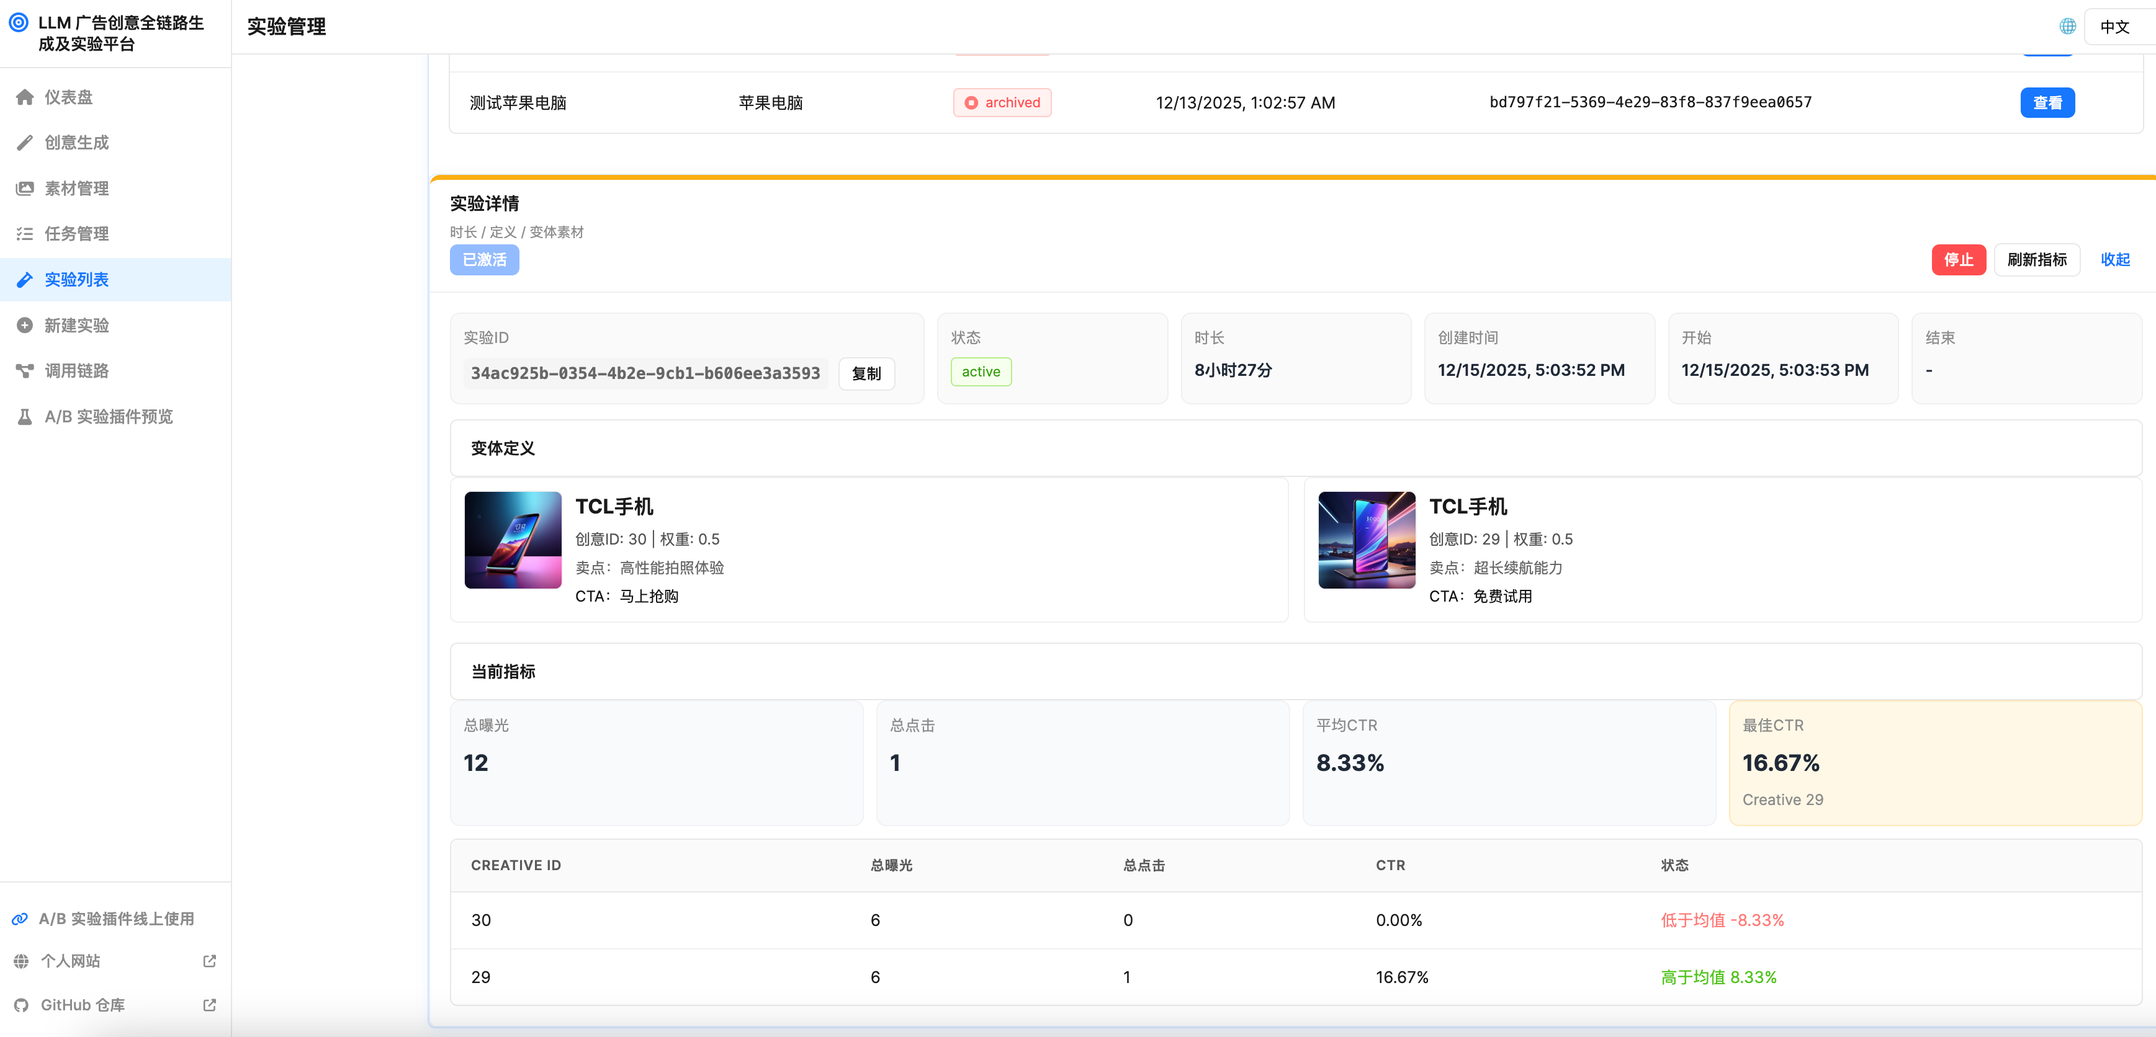
Task: Click the 最佳CTR 16.67% card
Action: [1935, 763]
